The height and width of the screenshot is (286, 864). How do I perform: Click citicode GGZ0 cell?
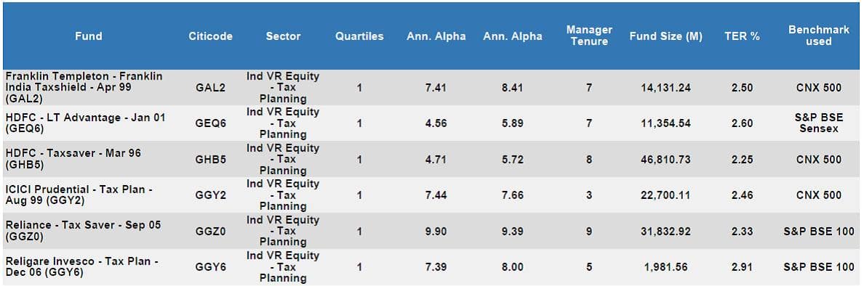click(x=210, y=231)
